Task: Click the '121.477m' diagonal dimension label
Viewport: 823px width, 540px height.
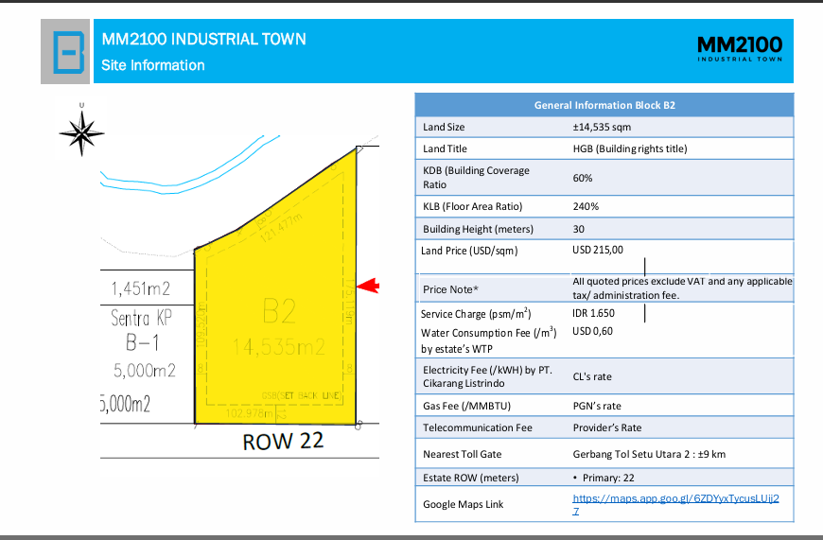Action: coord(281,228)
